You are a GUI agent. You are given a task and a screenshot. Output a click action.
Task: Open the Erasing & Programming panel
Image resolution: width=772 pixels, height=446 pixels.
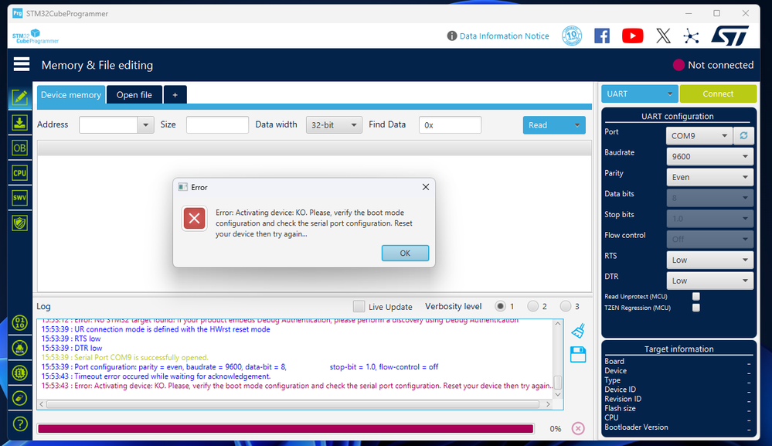[19, 122]
